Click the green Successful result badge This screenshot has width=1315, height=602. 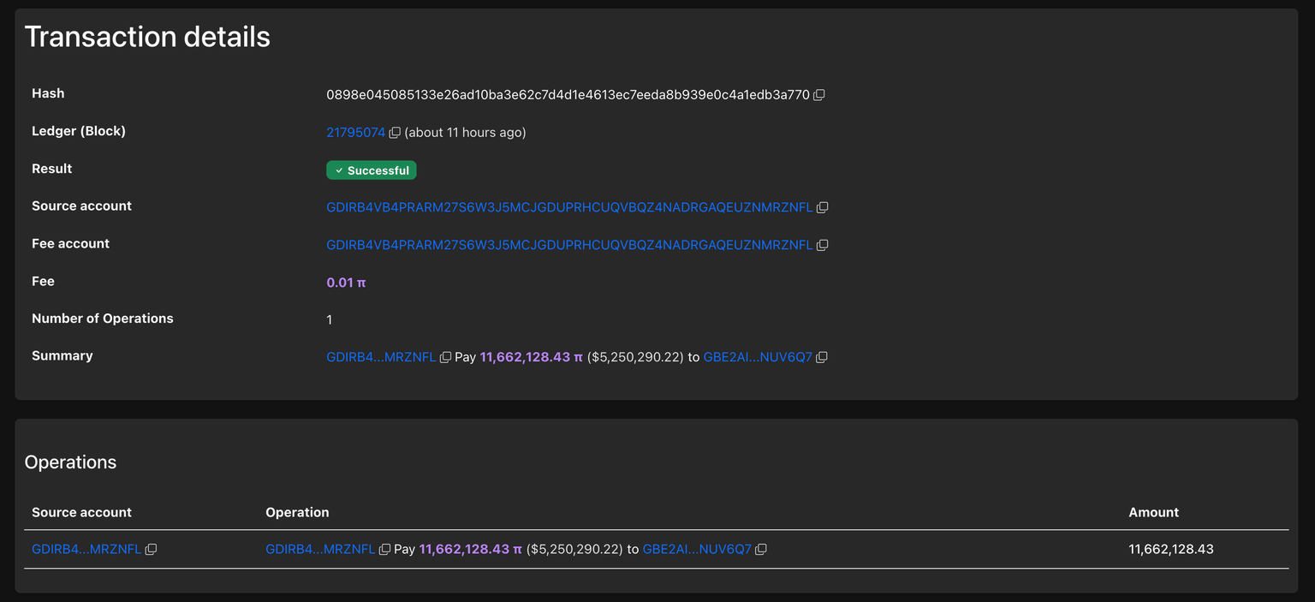372,170
